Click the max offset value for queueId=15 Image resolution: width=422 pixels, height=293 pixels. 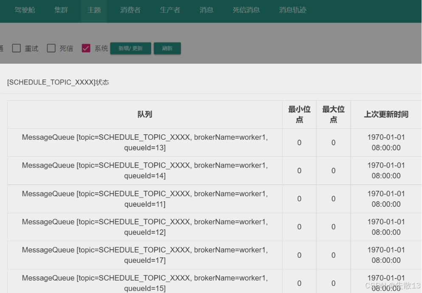pyautogui.click(x=333, y=283)
